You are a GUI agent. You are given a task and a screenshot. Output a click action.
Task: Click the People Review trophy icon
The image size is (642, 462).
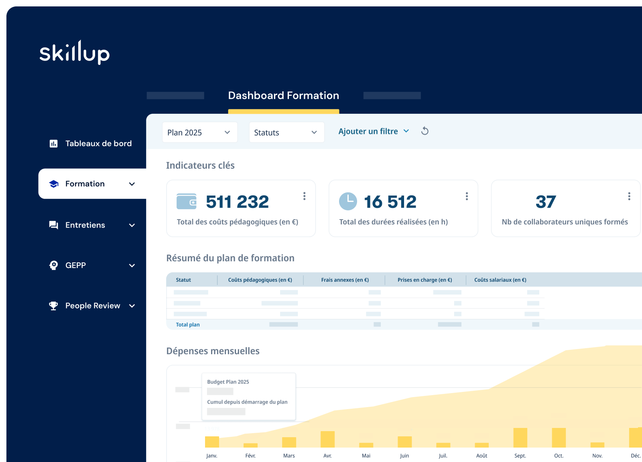click(x=53, y=306)
